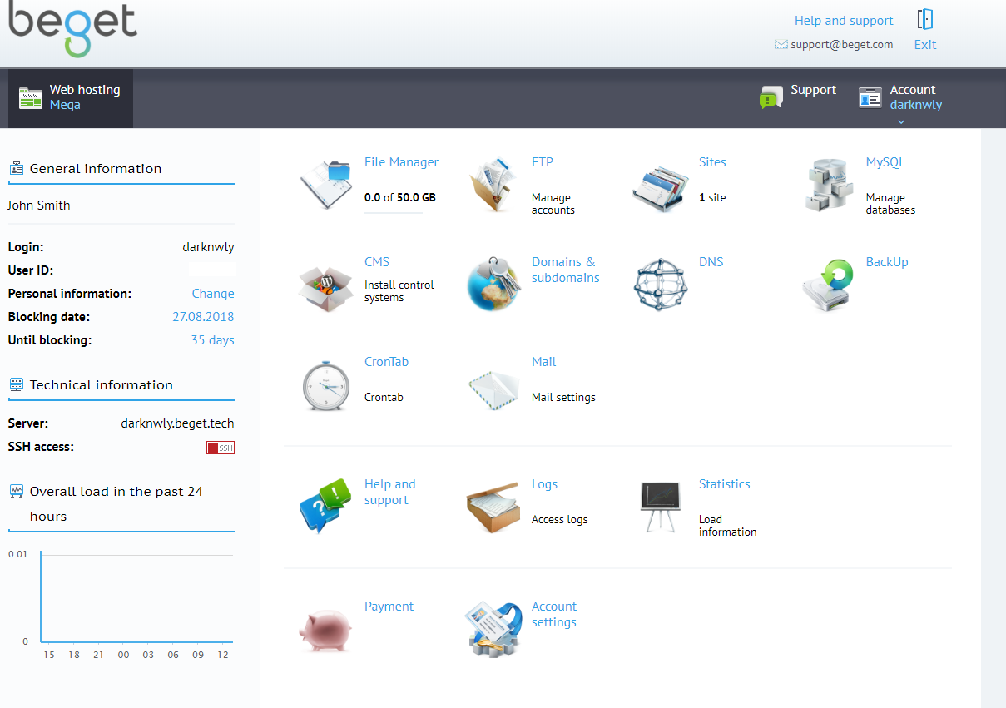Open the BackUp text link
Image resolution: width=1006 pixels, height=708 pixels.
coord(887,262)
